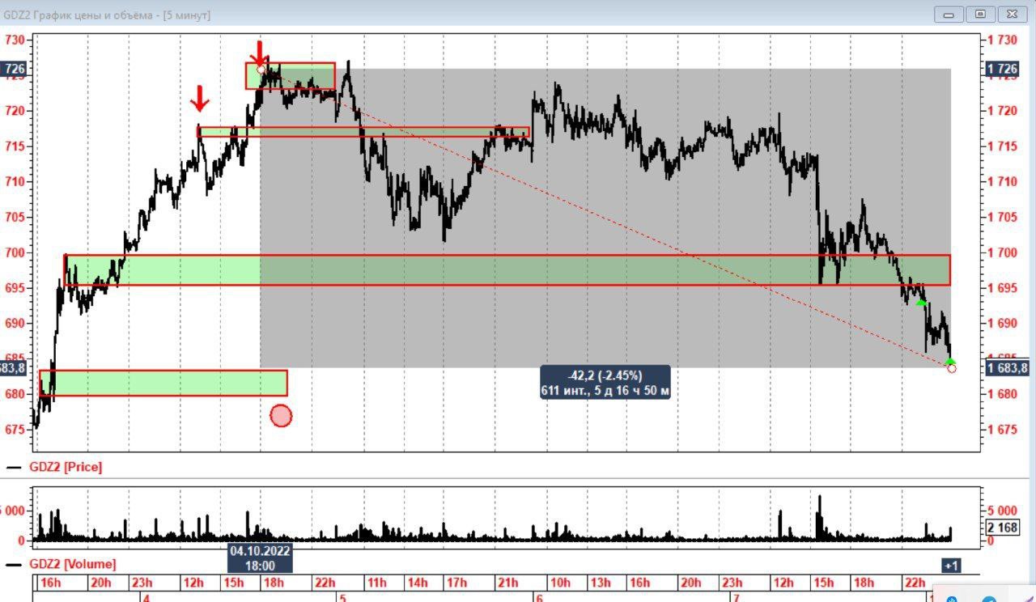Select the green zone rectangle at the 726 peak

pos(291,76)
